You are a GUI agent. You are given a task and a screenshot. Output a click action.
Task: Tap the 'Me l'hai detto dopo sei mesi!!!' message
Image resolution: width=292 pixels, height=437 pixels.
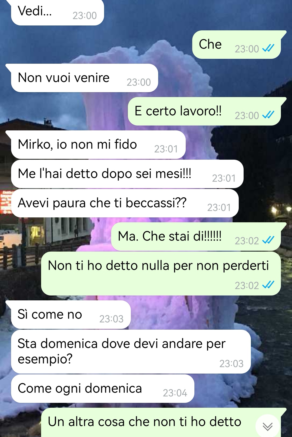click(127, 174)
